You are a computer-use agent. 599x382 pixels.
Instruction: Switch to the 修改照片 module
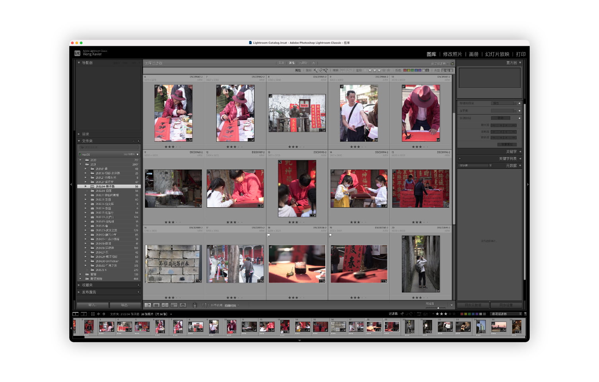453,54
